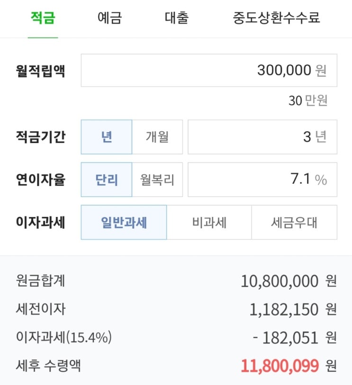352x385 pixels.
Task: Click the 30 만원 helper text
Action: click(x=308, y=100)
